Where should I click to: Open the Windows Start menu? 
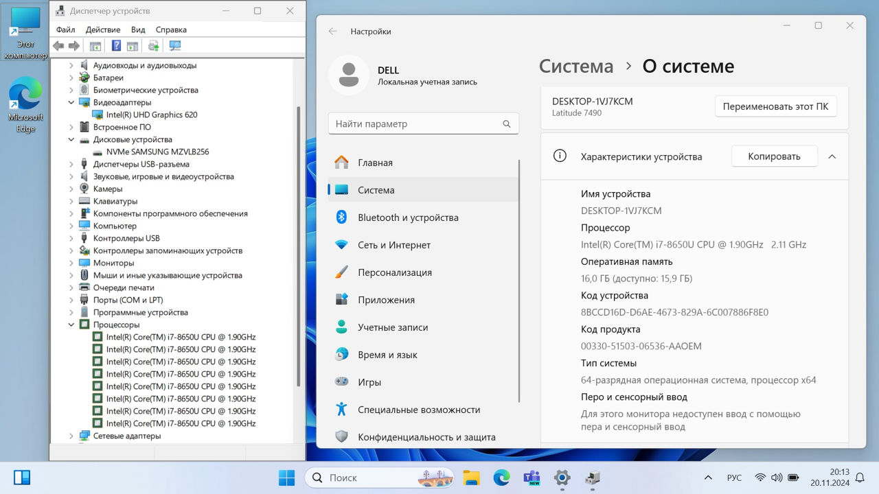286,478
